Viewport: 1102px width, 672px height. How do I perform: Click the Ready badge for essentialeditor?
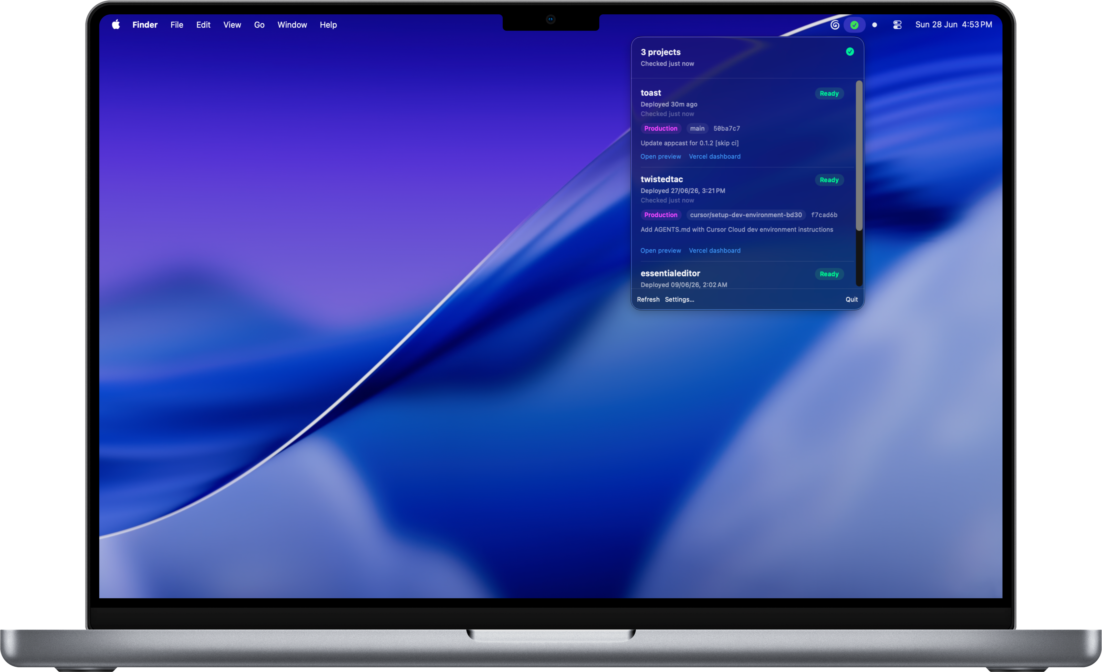tap(829, 274)
